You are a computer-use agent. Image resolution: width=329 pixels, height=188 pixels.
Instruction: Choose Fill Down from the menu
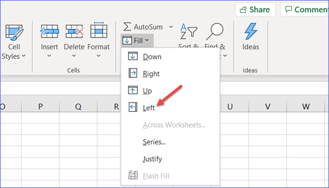point(152,56)
